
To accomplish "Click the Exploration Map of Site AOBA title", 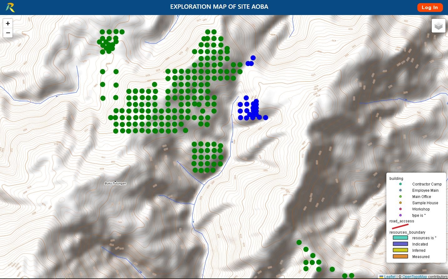I will coord(219,7).
